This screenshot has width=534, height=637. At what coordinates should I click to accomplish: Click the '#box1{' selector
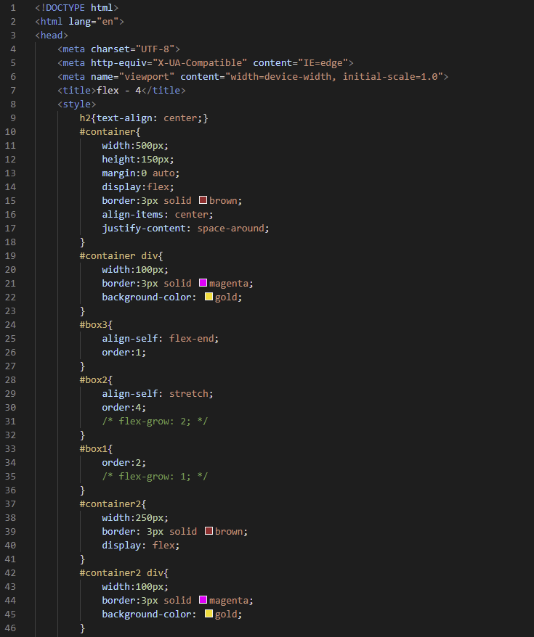point(96,449)
